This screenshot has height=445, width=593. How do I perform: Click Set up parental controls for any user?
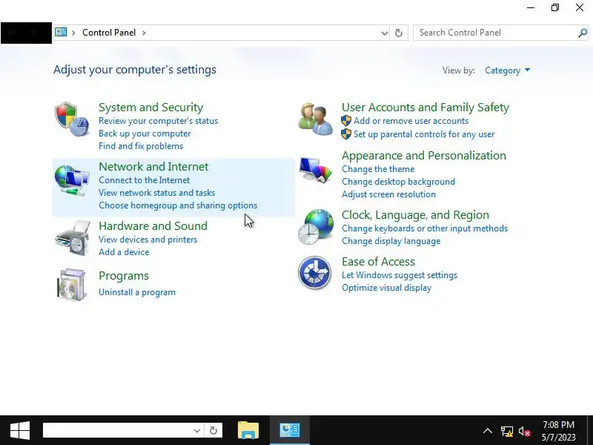[x=424, y=134]
